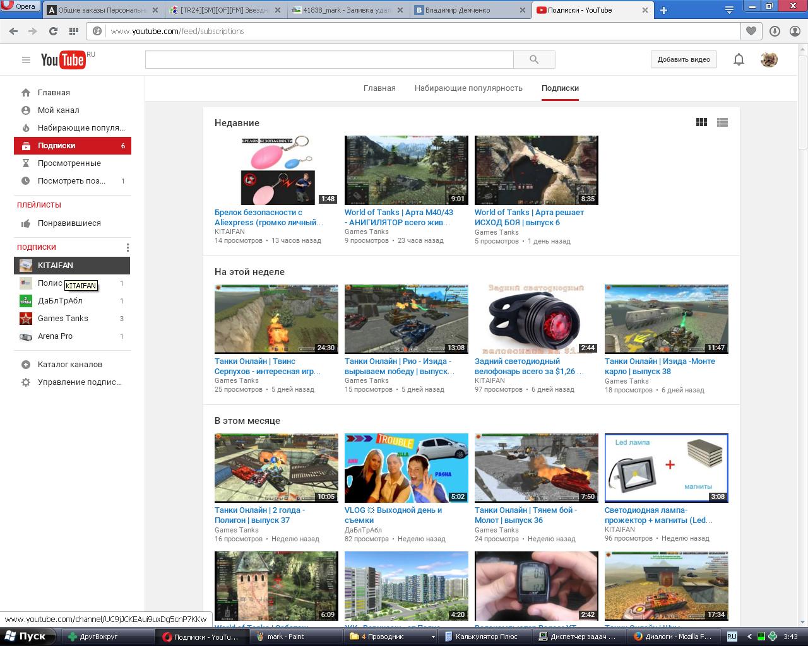Switch to the Главная tab
808x646 pixels.
point(379,88)
